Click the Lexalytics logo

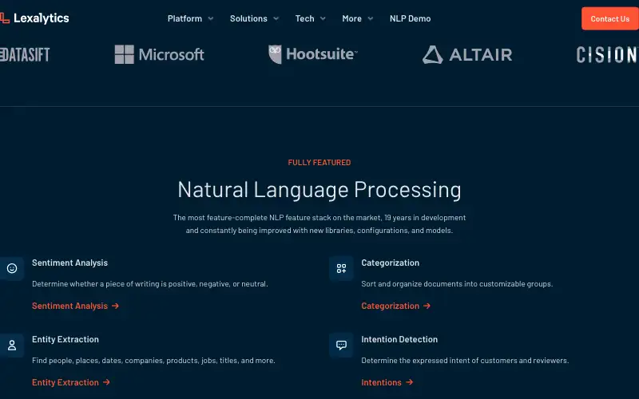point(34,18)
